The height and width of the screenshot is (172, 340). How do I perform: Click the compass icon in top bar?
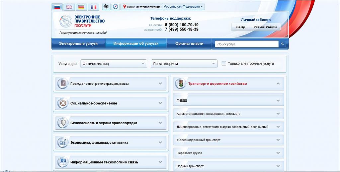point(116,7)
